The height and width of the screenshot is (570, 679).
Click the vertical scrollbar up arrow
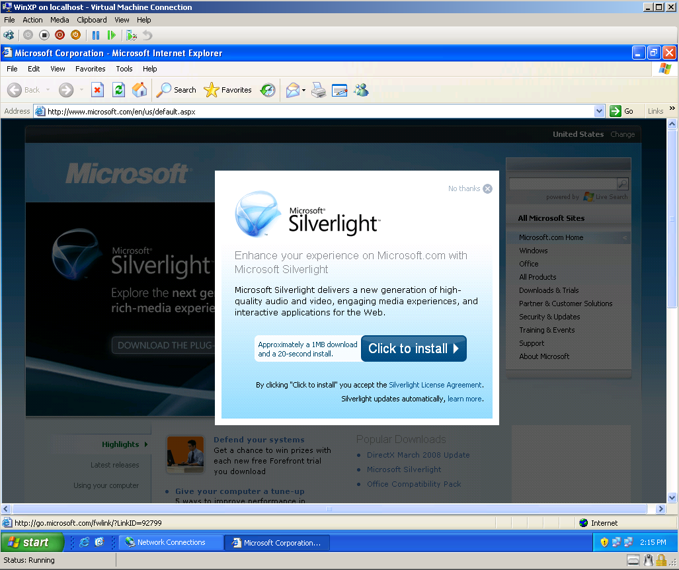672,124
